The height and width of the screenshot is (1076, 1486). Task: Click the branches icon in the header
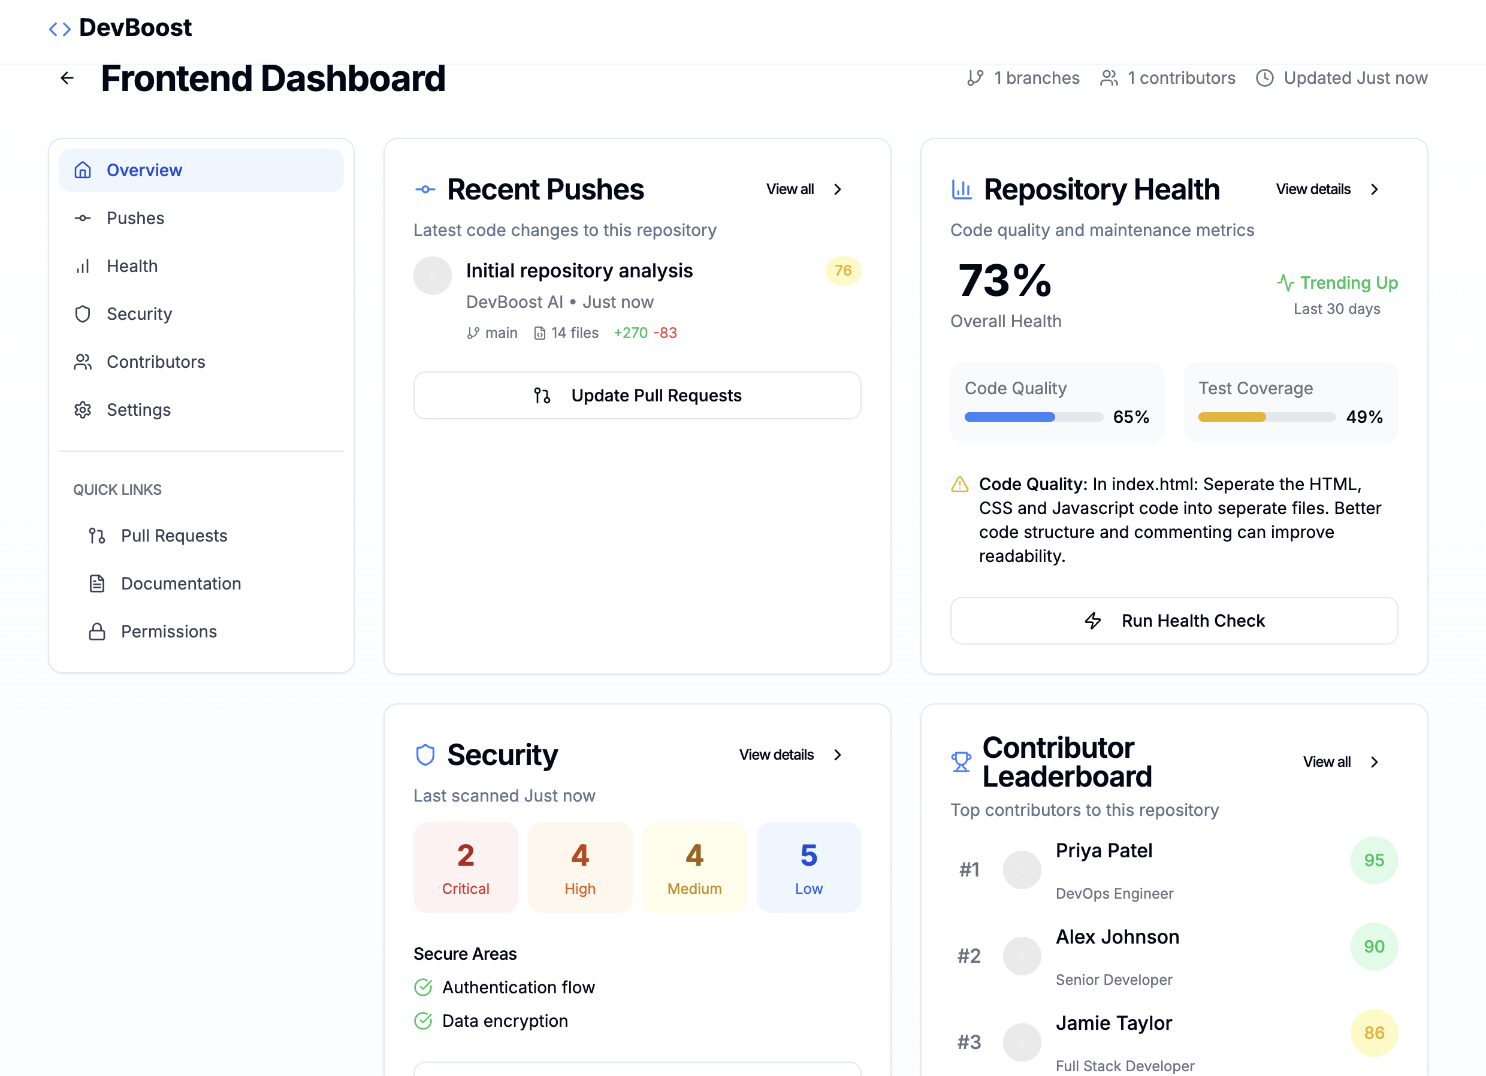(x=975, y=78)
